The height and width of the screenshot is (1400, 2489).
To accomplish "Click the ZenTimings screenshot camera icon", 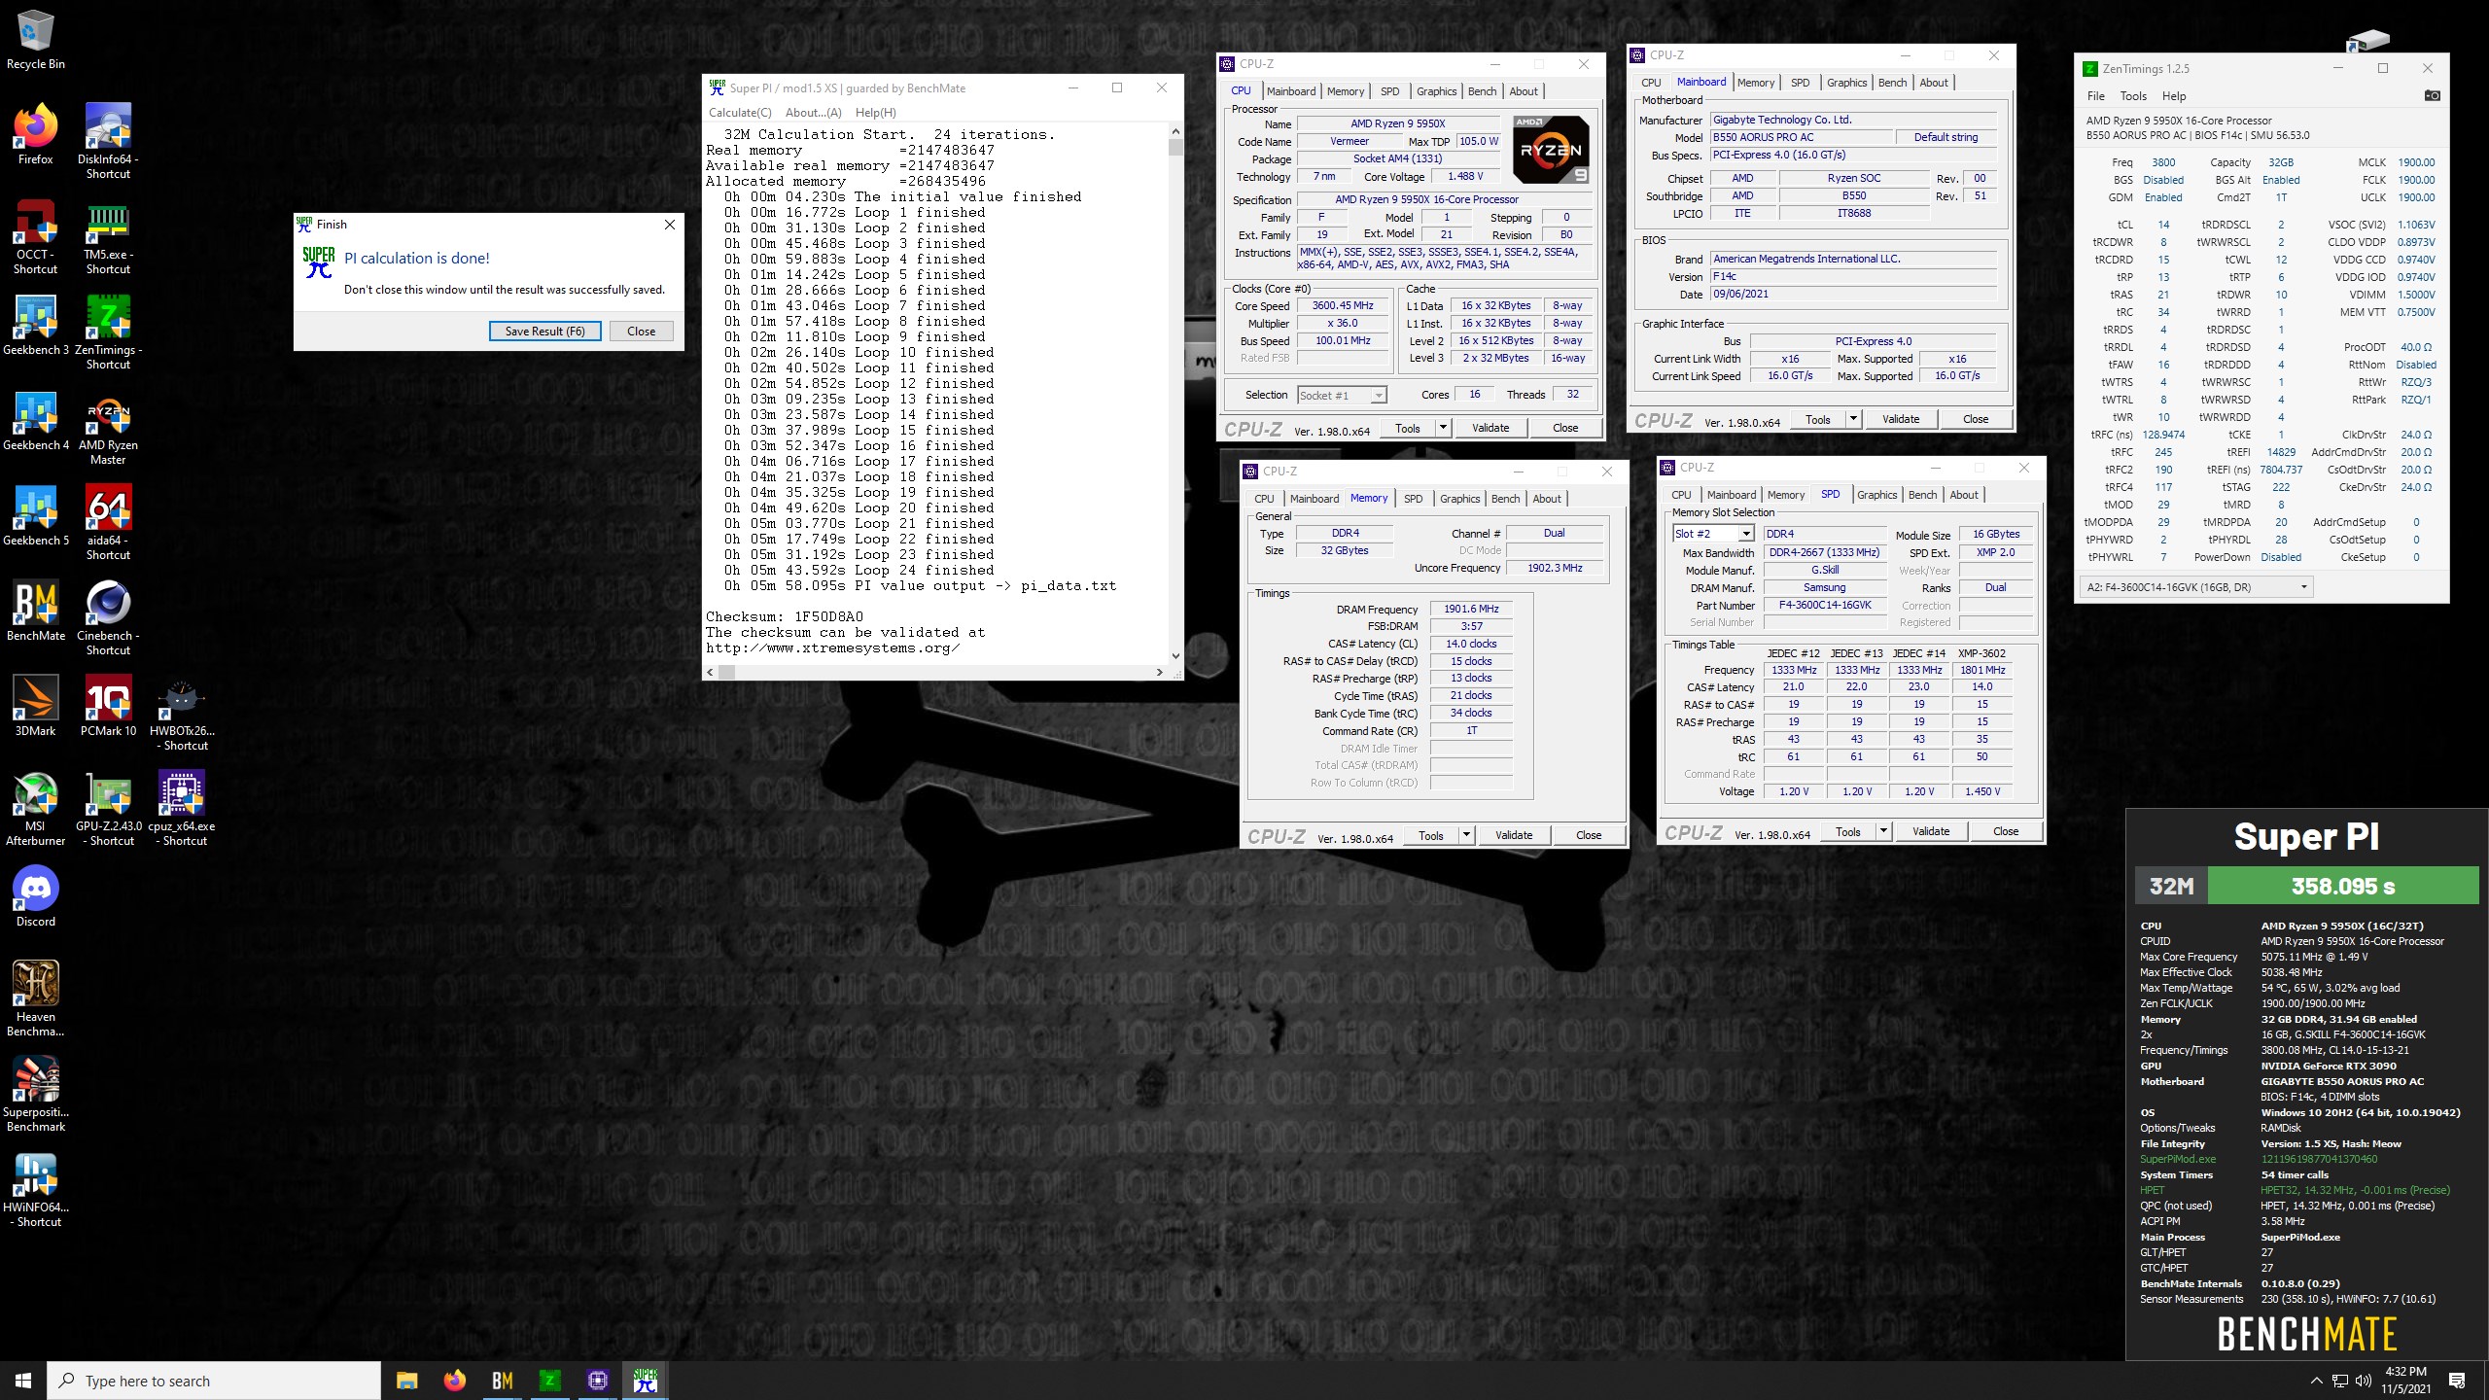I will [x=2432, y=95].
